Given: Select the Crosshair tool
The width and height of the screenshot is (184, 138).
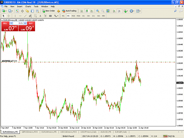Looking at the screenshot, I should coord(9,16).
